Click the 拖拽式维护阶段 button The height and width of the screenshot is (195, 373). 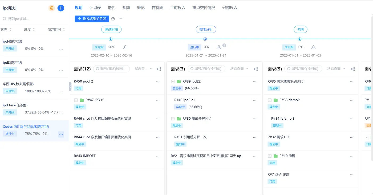click(92, 19)
